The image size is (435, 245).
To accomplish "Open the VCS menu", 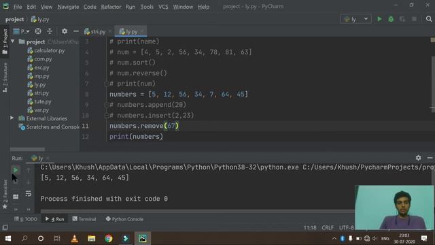I will 163,7.
